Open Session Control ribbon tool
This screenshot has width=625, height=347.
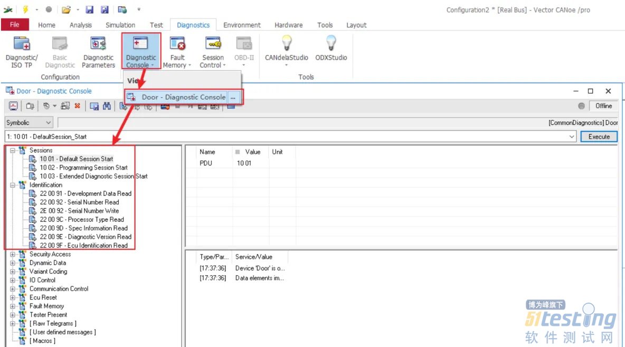[x=212, y=52]
